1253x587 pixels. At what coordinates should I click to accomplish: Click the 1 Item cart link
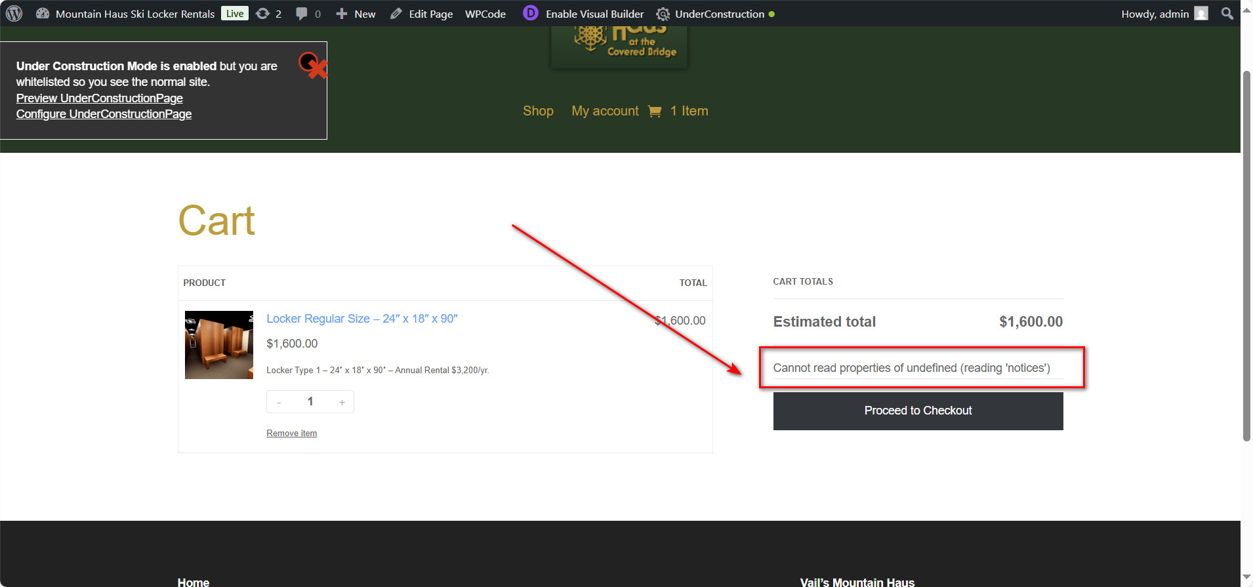coord(689,111)
